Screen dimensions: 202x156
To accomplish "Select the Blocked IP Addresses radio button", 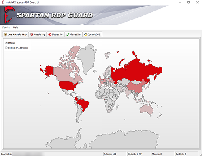I will click(6, 48).
